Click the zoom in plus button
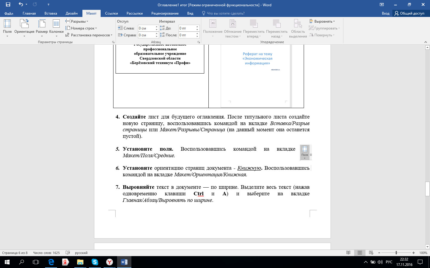Viewport: 430px width, 268px height. (x=414, y=253)
